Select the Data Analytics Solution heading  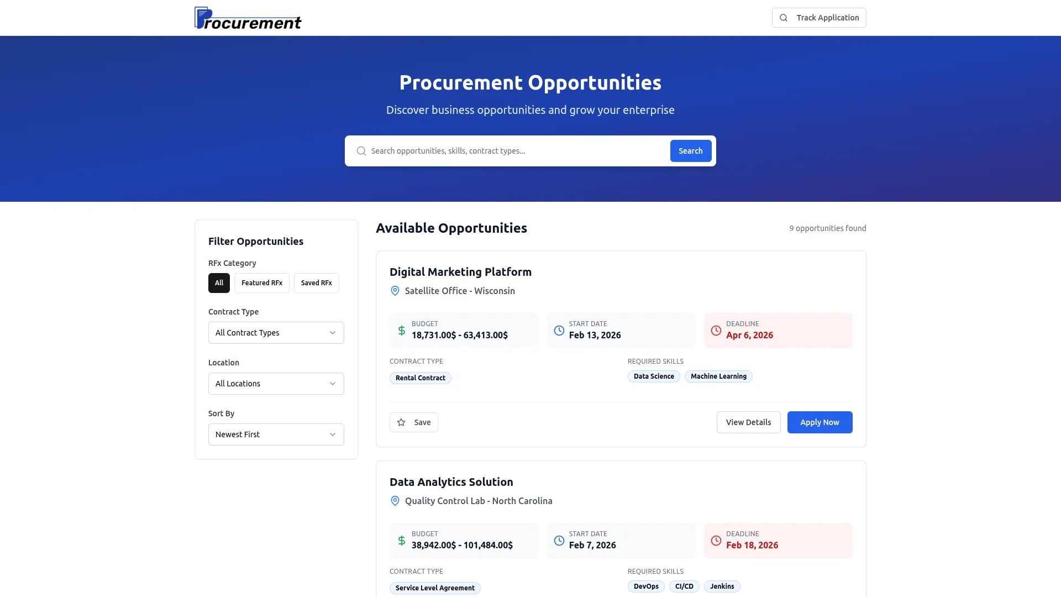pyautogui.click(x=451, y=481)
